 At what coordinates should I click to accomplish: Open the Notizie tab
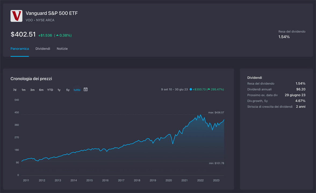click(x=62, y=49)
